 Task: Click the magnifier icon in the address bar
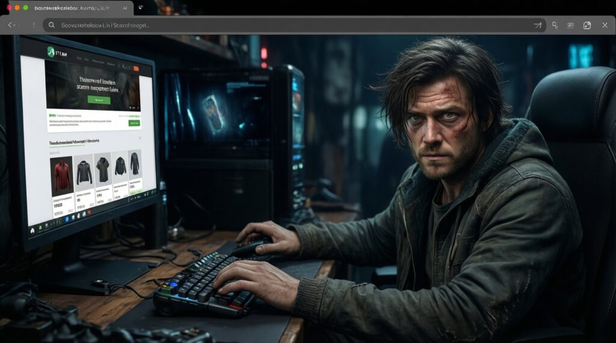point(52,25)
